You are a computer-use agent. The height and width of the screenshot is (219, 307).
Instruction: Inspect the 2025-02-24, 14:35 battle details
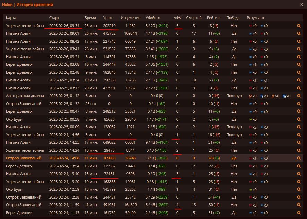coord(299,143)
